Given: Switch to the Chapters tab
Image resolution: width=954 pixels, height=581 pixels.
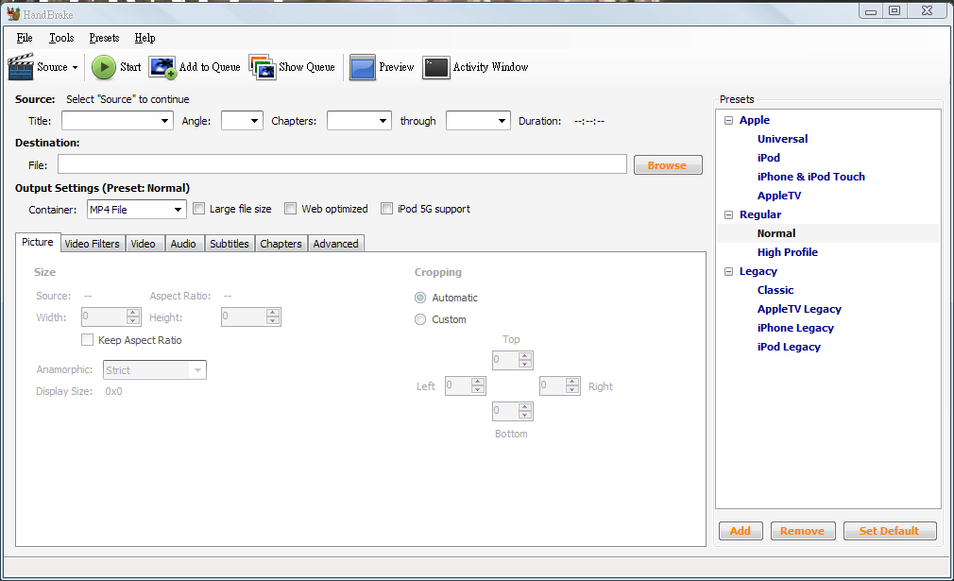Looking at the screenshot, I should point(281,244).
